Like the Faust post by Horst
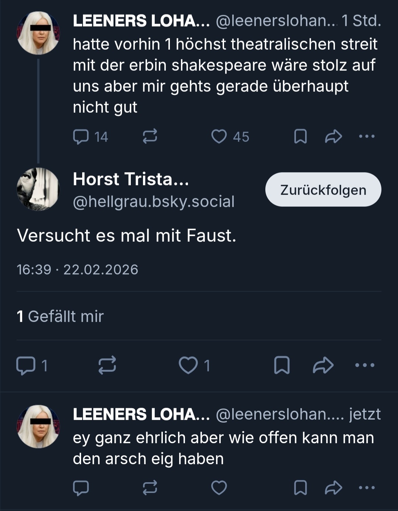Screen dimensions: 398x511 [188, 365]
